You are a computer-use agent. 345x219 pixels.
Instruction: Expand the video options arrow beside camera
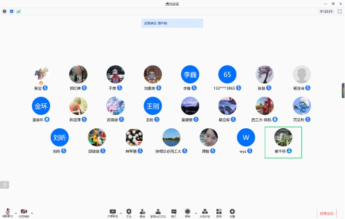32,213
